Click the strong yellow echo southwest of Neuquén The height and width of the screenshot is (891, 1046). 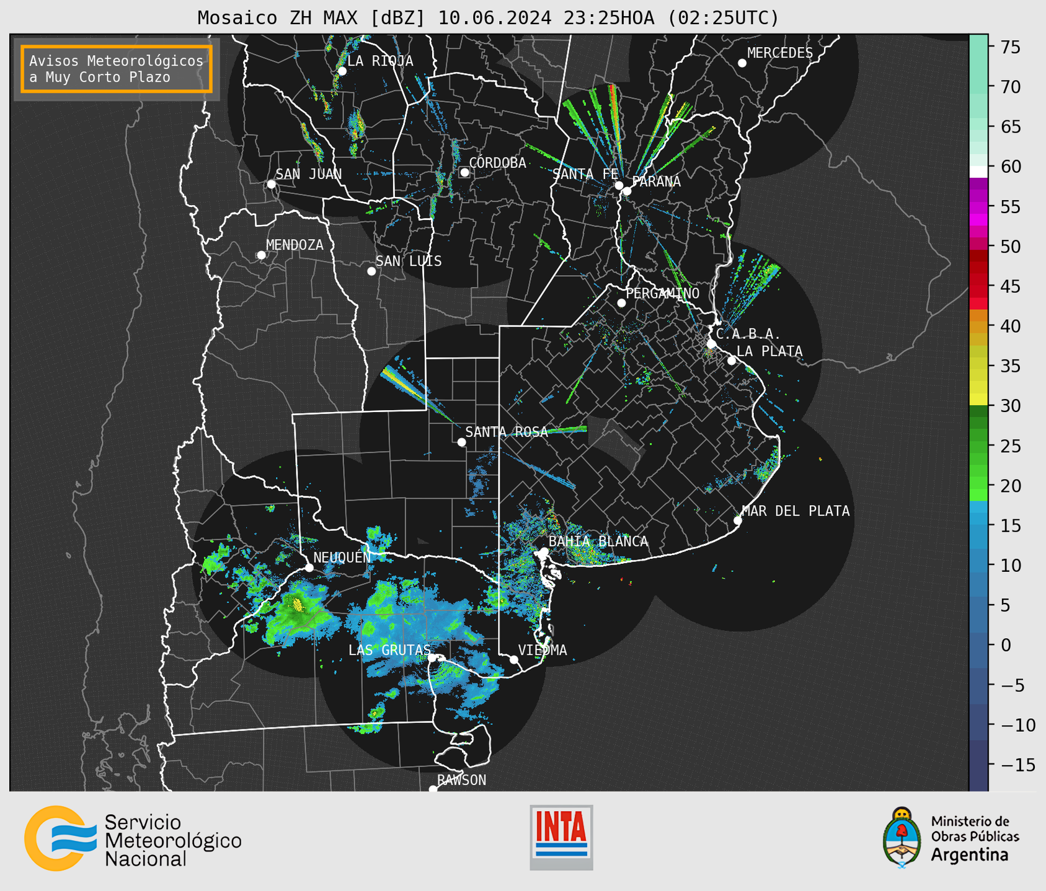(x=298, y=604)
